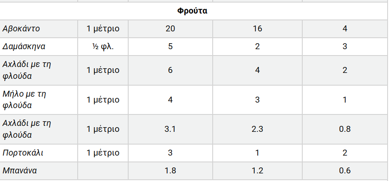Select value 16 in the Αβοκάντο row
This screenshot has height=181, width=391.
pyautogui.click(x=257, y=29)
